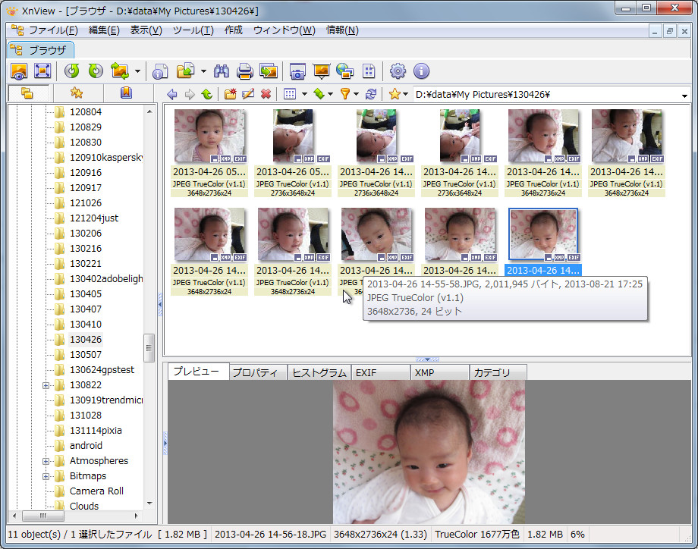Switch to the EXIF tab
Screen dimensions: 698x549
pos(380,372)
